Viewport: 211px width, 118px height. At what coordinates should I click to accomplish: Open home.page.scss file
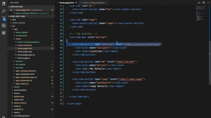pos(25,52)
